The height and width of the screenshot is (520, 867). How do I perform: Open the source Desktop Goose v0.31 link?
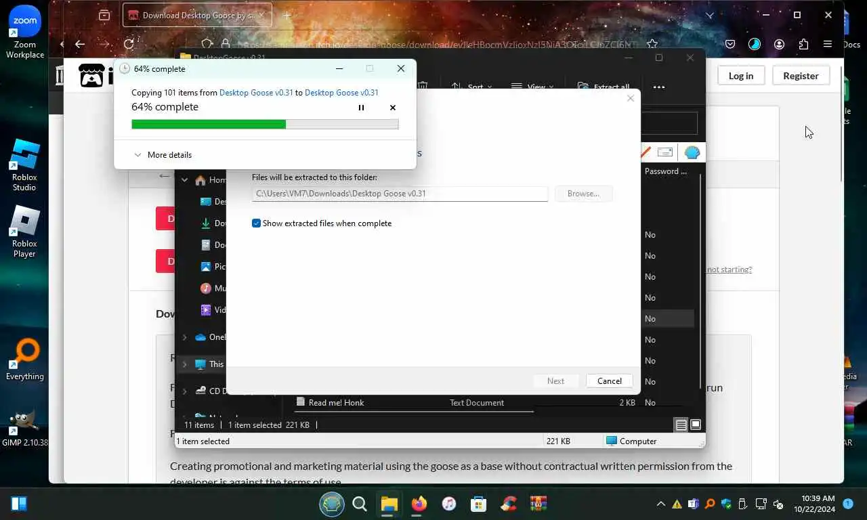[256, 93]
